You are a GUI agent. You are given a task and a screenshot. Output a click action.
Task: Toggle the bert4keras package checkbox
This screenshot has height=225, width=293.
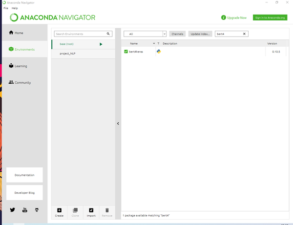point(126,52)
